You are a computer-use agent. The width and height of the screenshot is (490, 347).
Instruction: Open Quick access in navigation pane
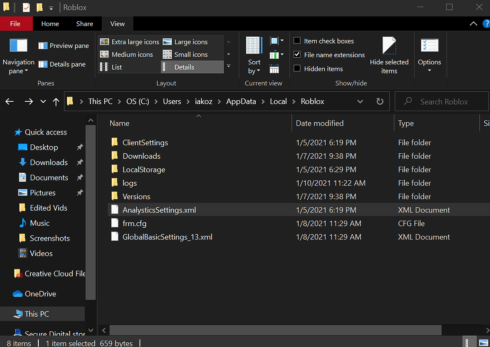pyautogui.click(x=45, y=132)
